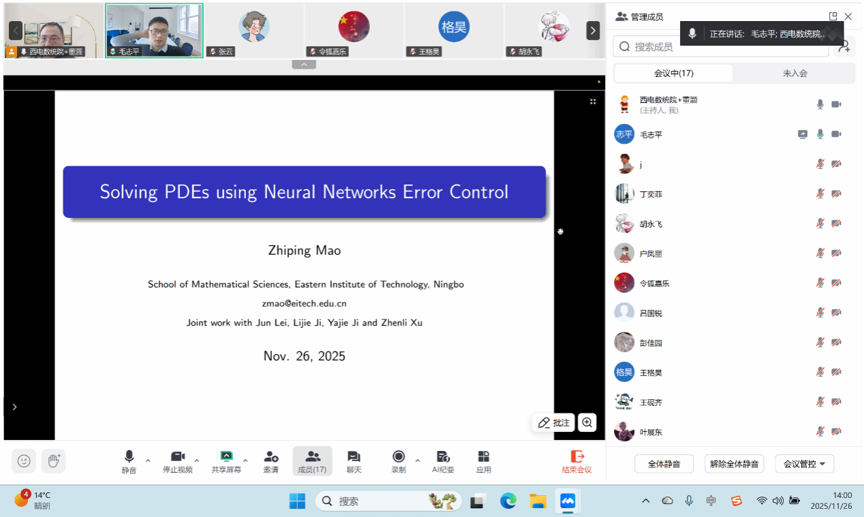
Task: Click the raise hand icon
Action: pyautogui.click(x=53, y=461)
